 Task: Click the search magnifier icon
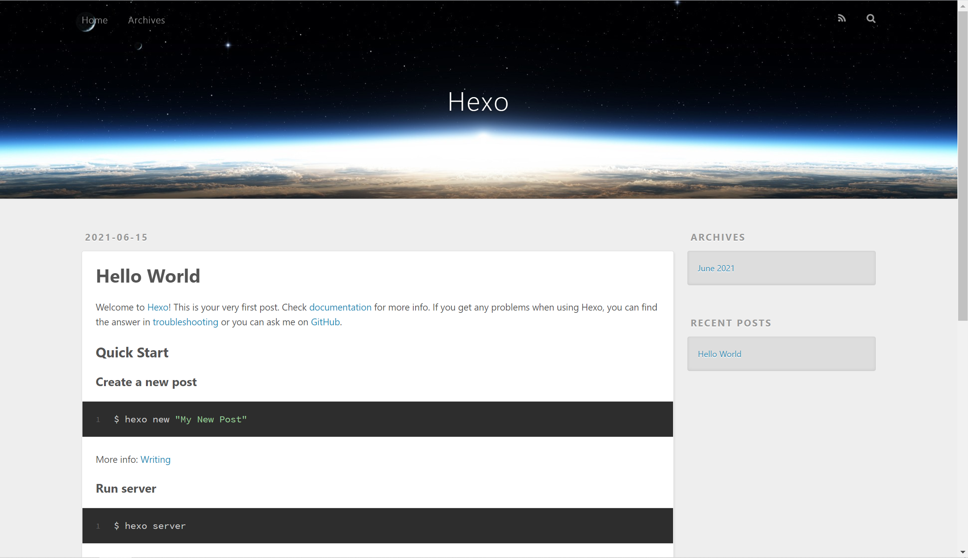[x=870, y=19]
